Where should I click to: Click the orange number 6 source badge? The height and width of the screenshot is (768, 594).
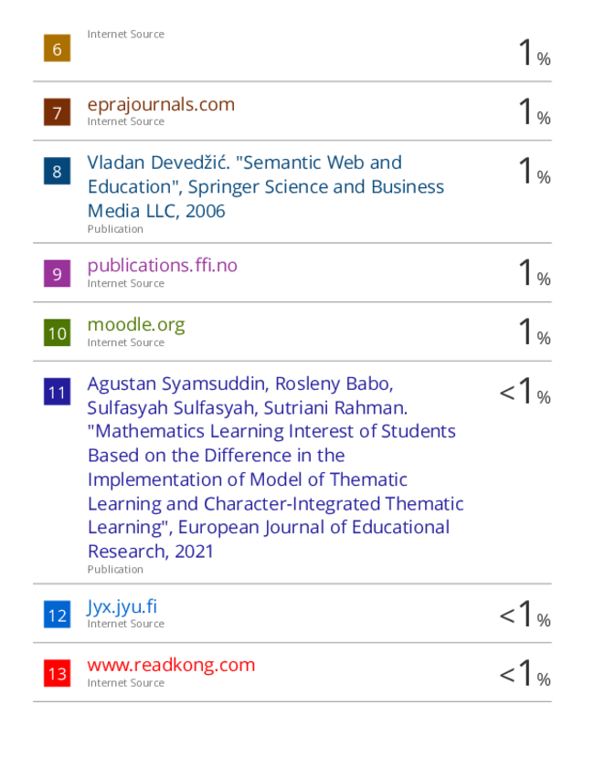pos(57,48)
